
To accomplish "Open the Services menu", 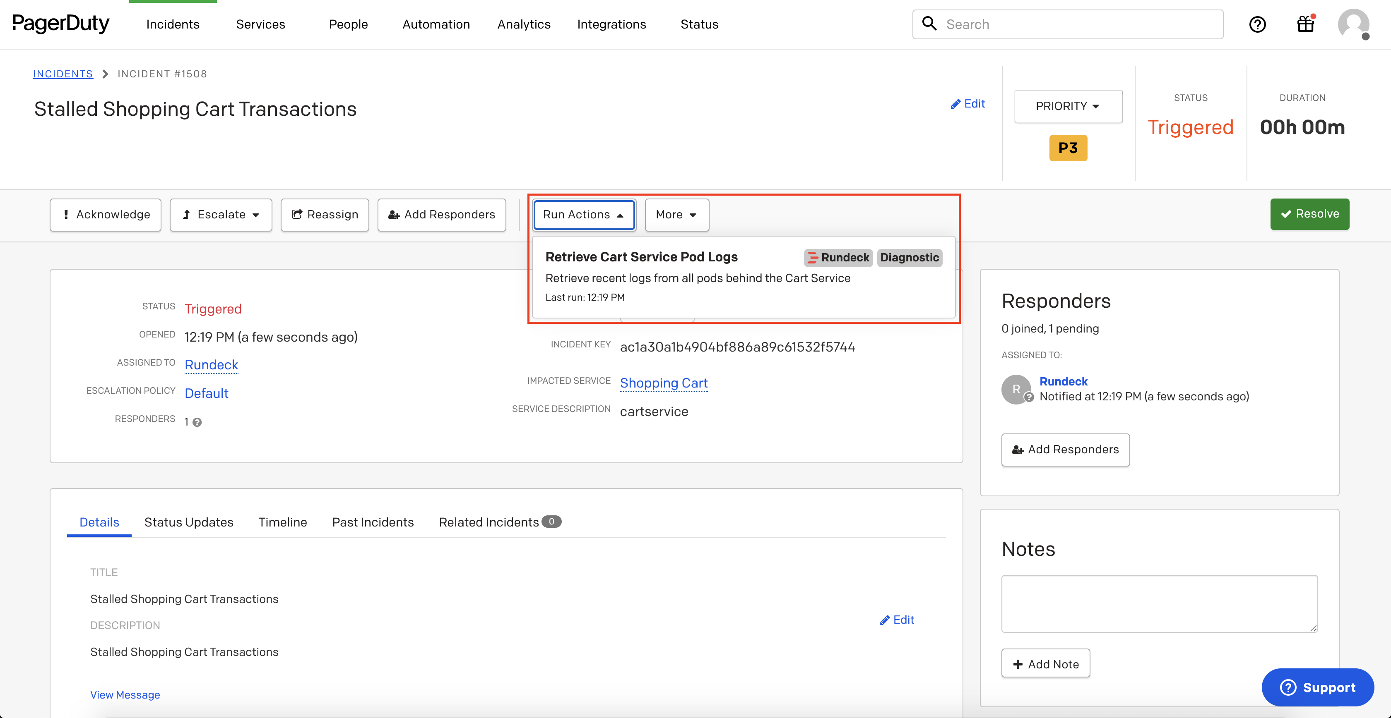I will coord(260,24).
